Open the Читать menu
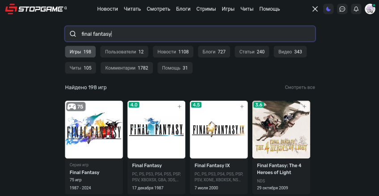 (x=132, y=9)
